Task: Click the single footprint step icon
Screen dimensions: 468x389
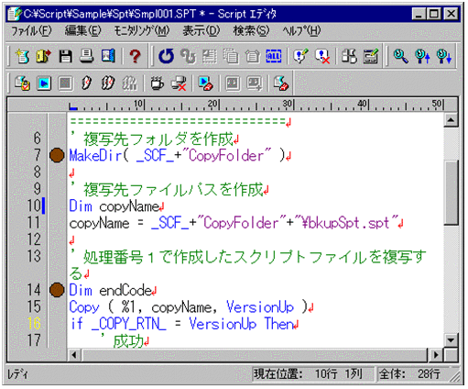Action: tap(87, 83)
